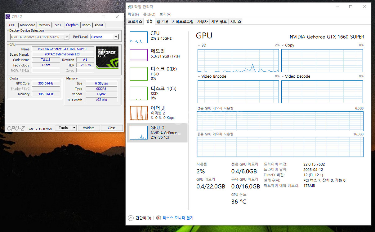375x232 pixels.
Task: Click the Close button in CPU-Z
Action: click(112, 128)
